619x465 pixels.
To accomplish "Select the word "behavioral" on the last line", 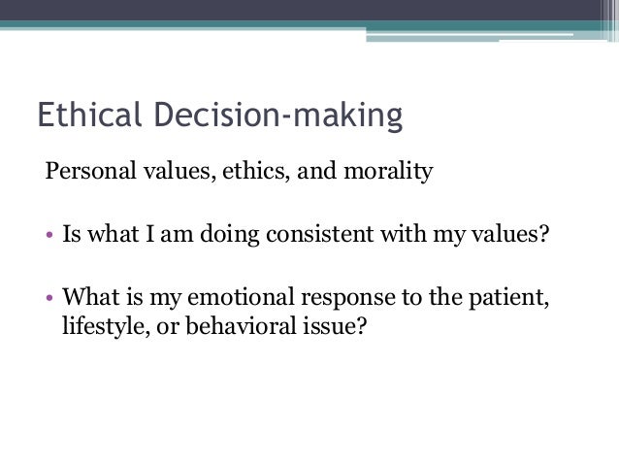I will pos(241,325).
